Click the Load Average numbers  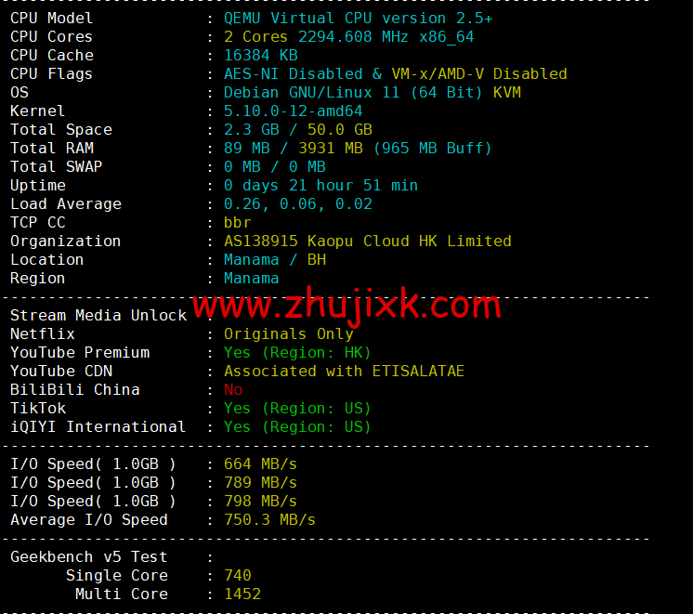coord(297,203)
